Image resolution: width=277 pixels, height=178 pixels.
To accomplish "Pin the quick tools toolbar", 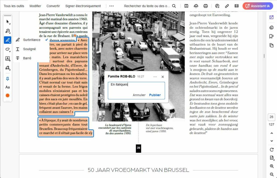I will click(8, 79).
